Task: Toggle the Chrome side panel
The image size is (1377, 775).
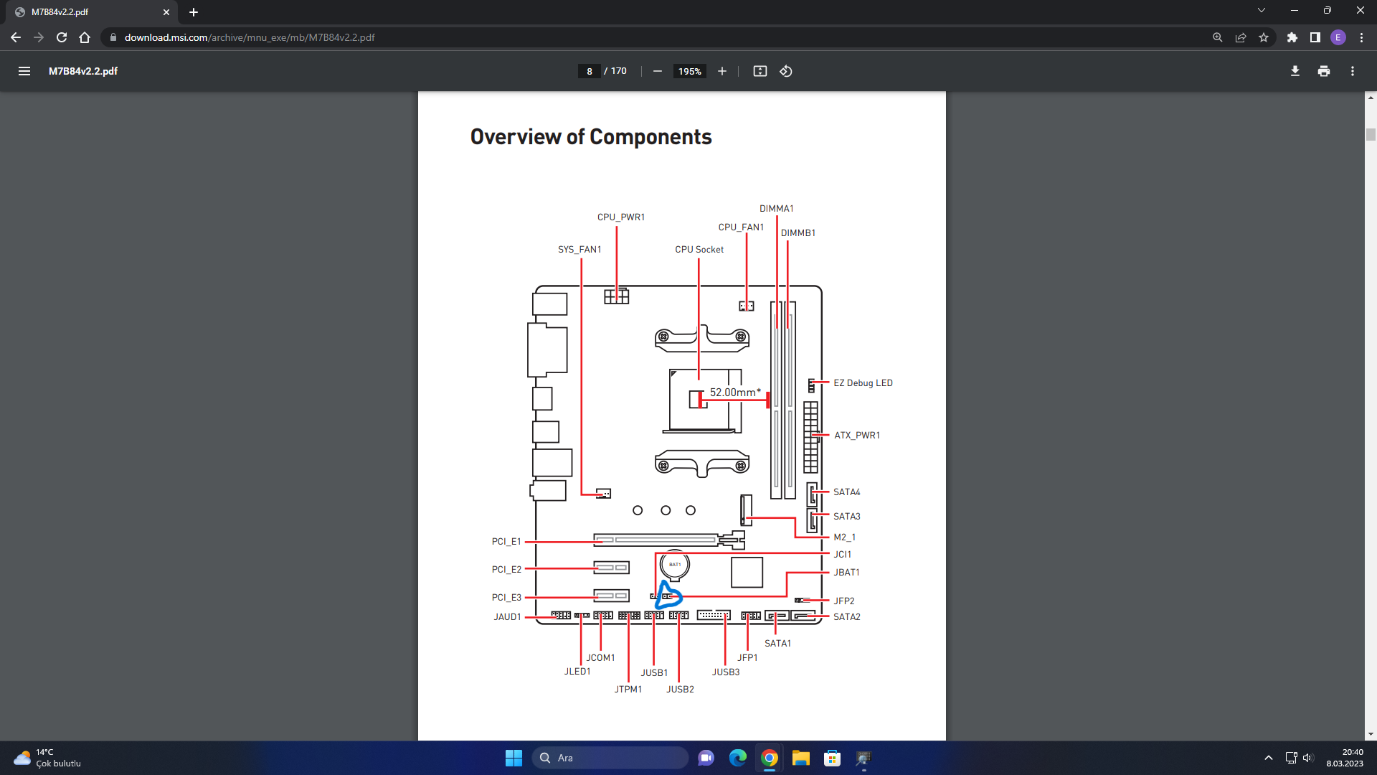Action: tap(1315, 37)
